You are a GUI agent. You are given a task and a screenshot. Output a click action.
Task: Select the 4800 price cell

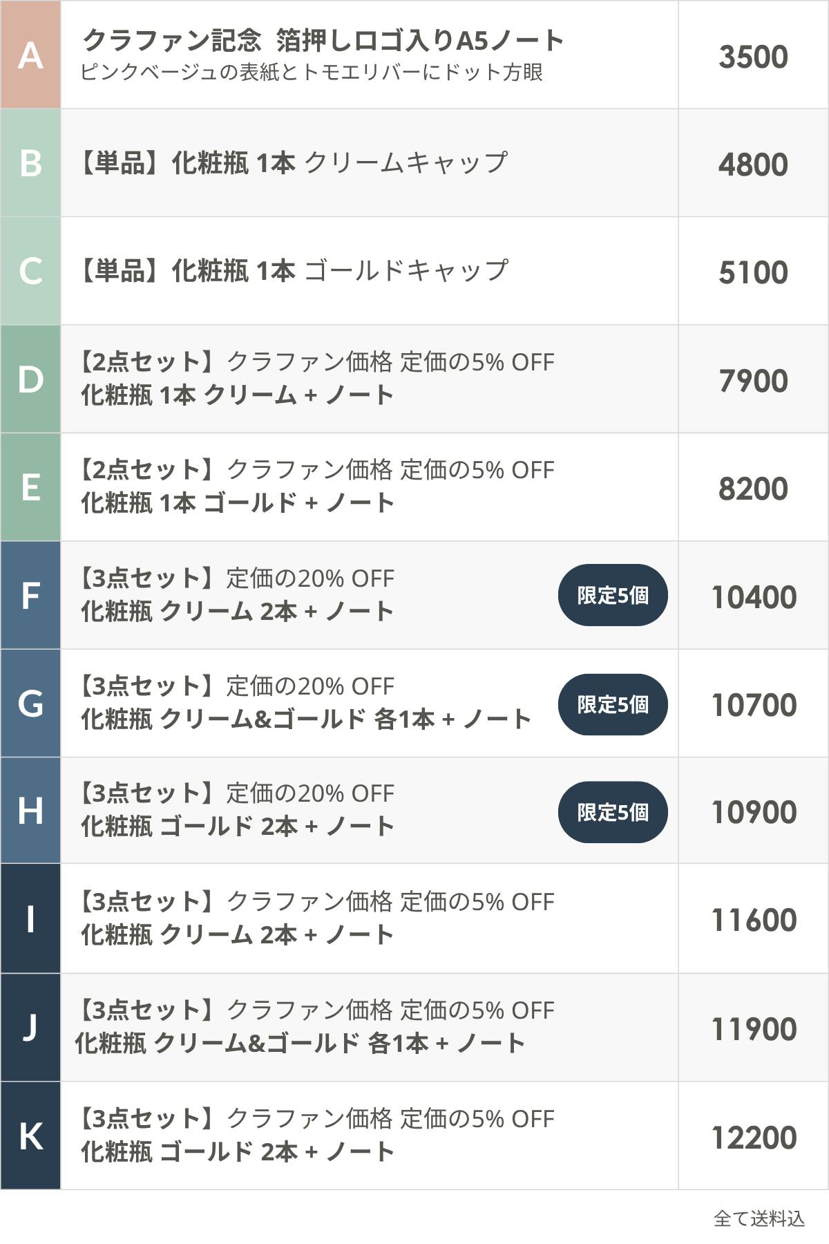point(753,164)
